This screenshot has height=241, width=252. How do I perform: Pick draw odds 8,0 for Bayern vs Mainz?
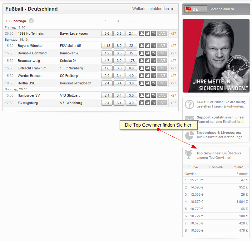coord(119,46)
